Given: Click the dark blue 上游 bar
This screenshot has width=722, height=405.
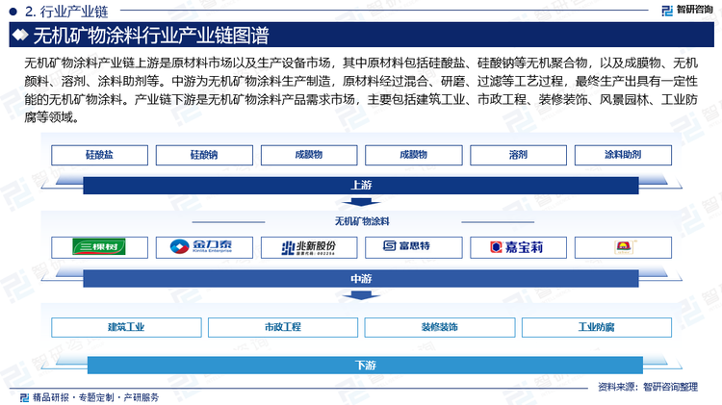Looking at the screenshot, I should pos(361,186).
